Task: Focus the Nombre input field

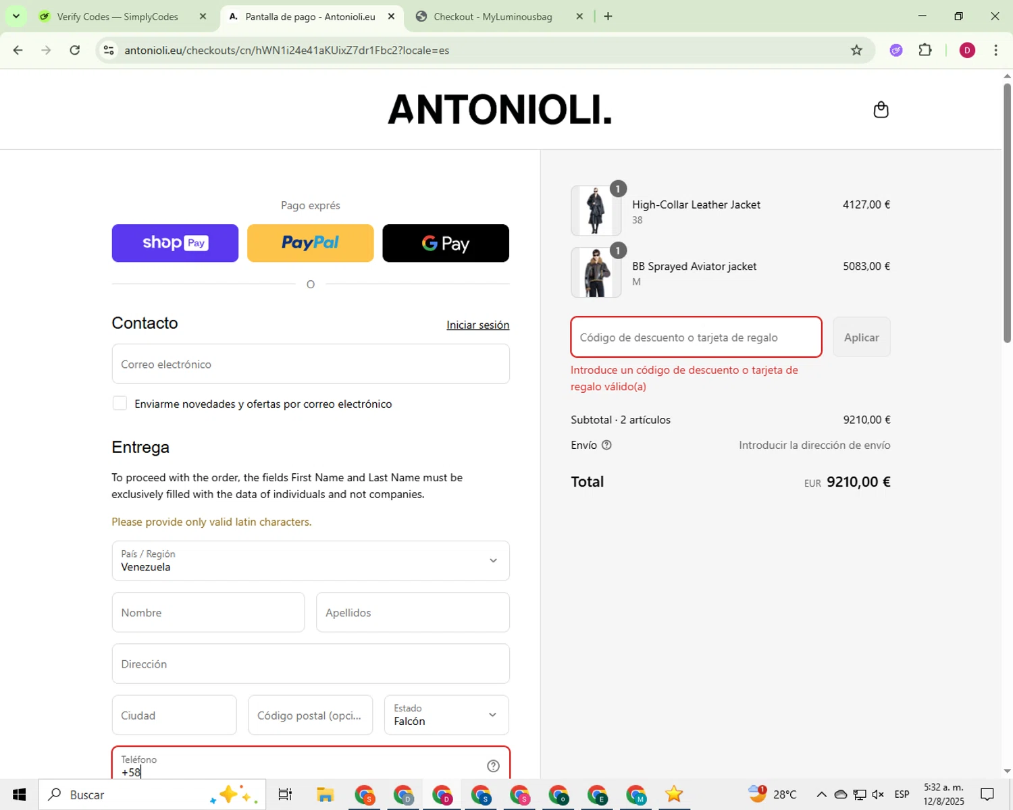Action: coord(208,612)
